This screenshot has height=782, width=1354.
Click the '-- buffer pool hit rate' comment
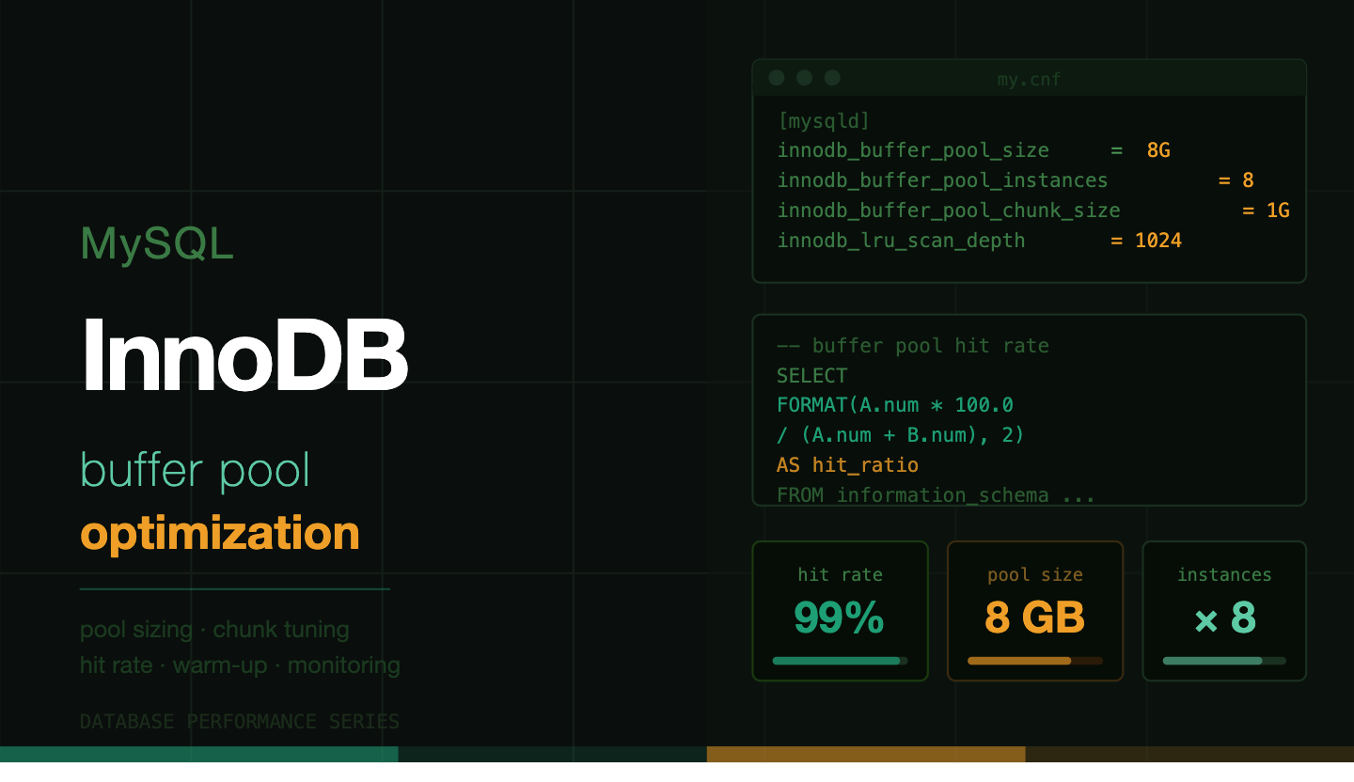point(913,346)
